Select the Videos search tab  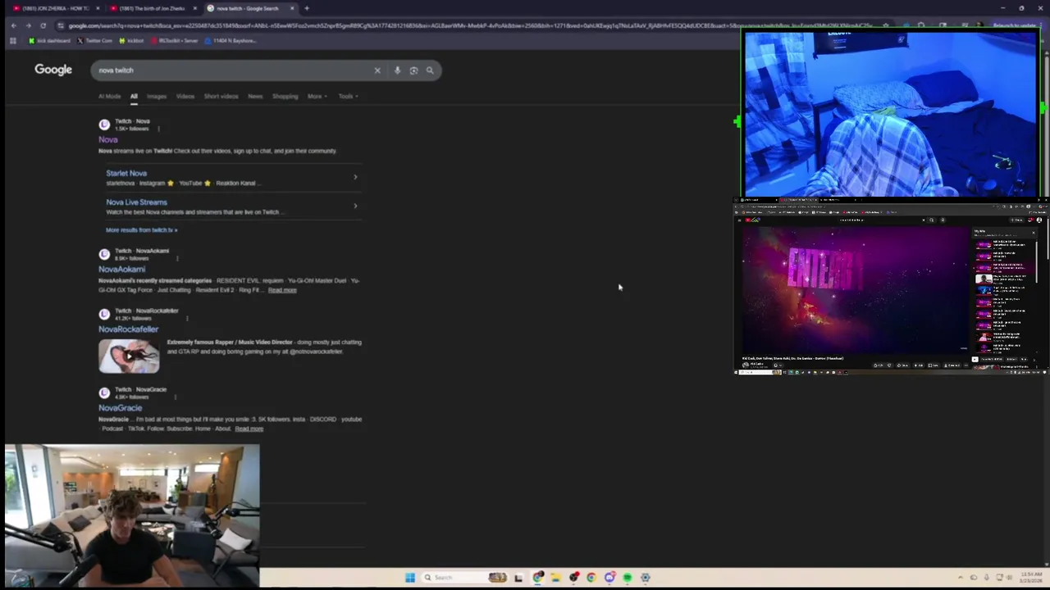click(185, 97)
